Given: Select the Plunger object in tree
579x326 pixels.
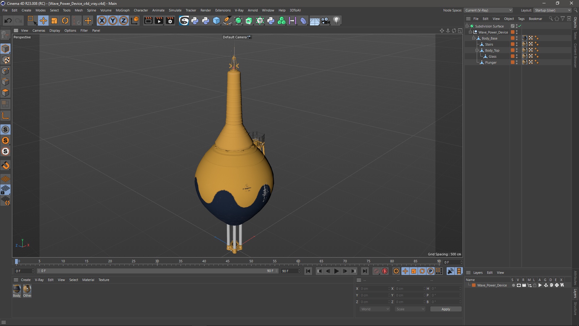Looking at the screenshot, I should tap(491, 62).
